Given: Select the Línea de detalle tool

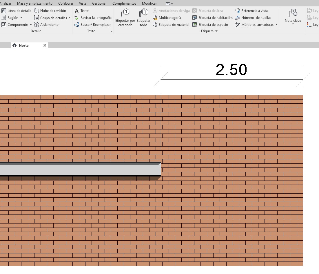Looking at the screenshot, I should [17, 11].
